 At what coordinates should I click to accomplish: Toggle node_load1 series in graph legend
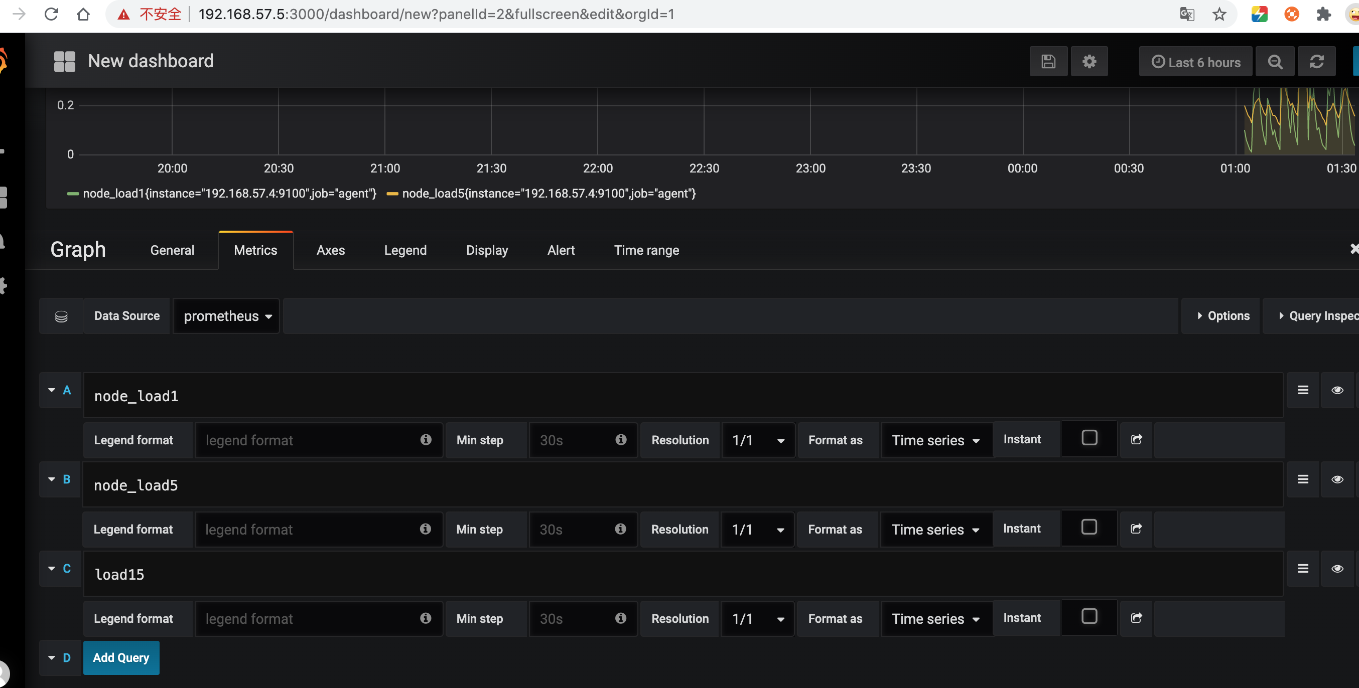click(x=229, y=194)
